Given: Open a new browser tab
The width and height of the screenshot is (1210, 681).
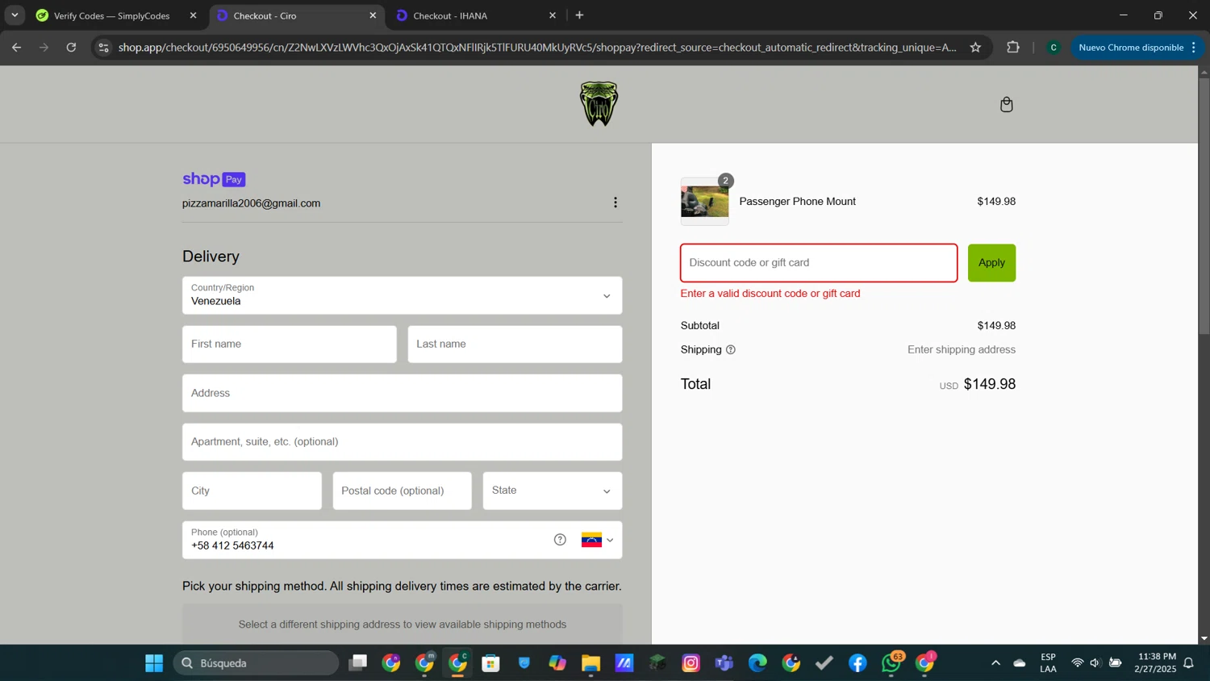Looking at the screenshot, I should point(579,15).
